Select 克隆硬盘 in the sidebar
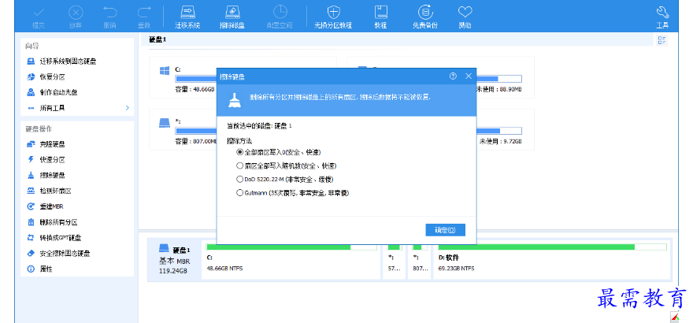Image resolution: width=693 pixels, height=323 pixels. [52, 144]
